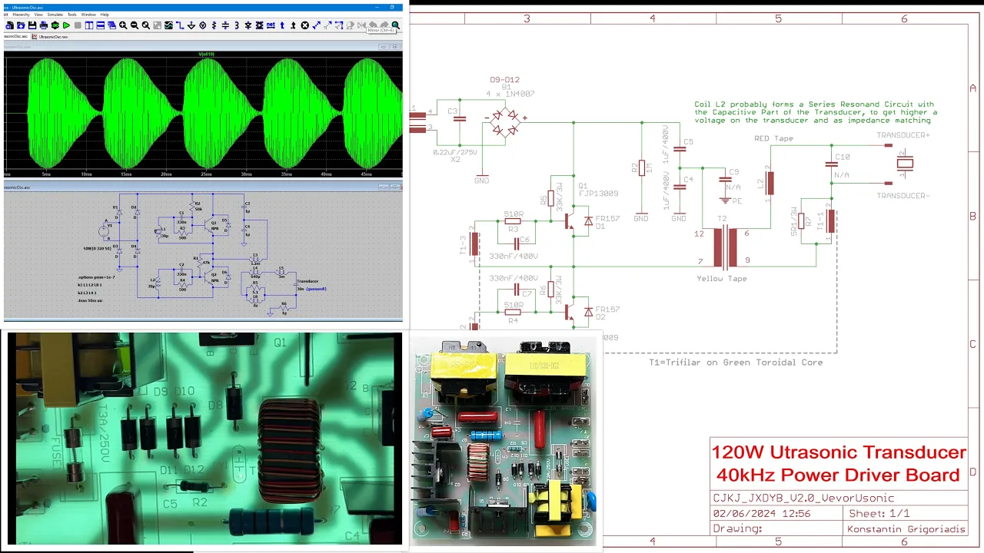Click the 'FJP13009' transistor label near Q1
The width and height of the screenshot is (984, 553).
coord(597,193)
